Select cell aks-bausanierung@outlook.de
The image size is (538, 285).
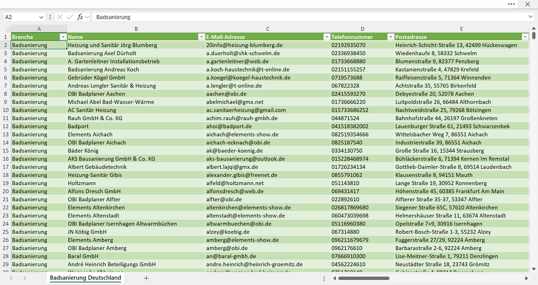click(268, 159)
